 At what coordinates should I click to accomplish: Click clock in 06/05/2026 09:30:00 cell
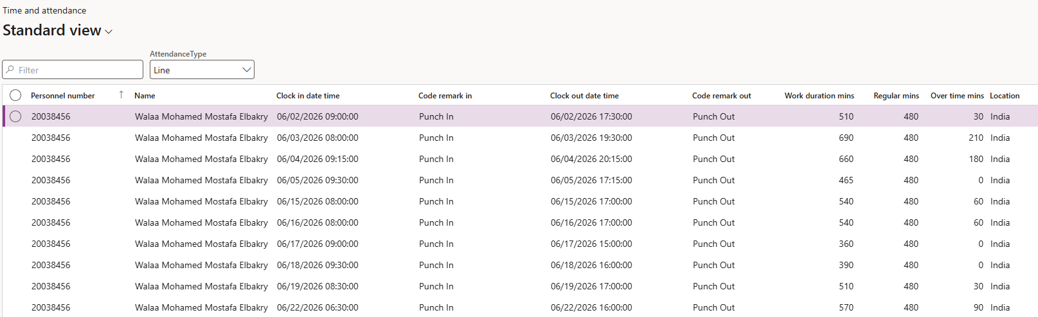[x=318, y=180]
